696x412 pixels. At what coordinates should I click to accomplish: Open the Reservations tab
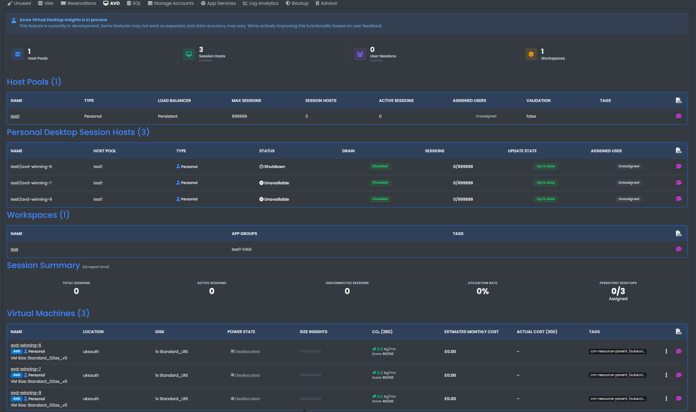coord(79,3)
